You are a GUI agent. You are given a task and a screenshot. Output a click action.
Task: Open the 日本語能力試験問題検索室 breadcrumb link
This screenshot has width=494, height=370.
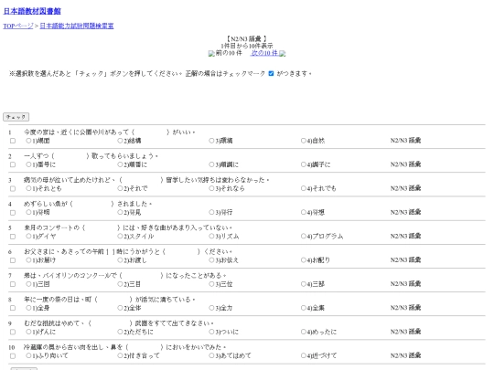click(77, 26)
